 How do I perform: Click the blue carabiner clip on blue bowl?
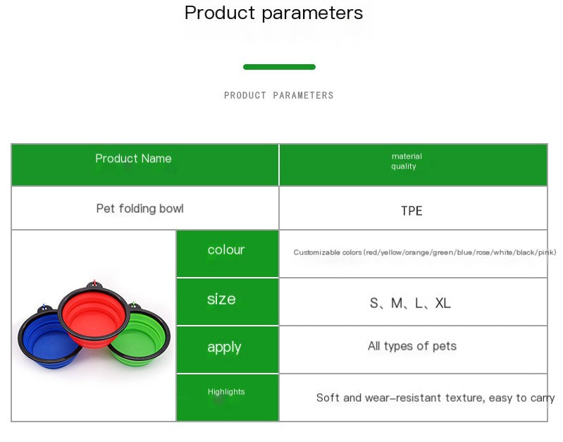click(44, 307)
